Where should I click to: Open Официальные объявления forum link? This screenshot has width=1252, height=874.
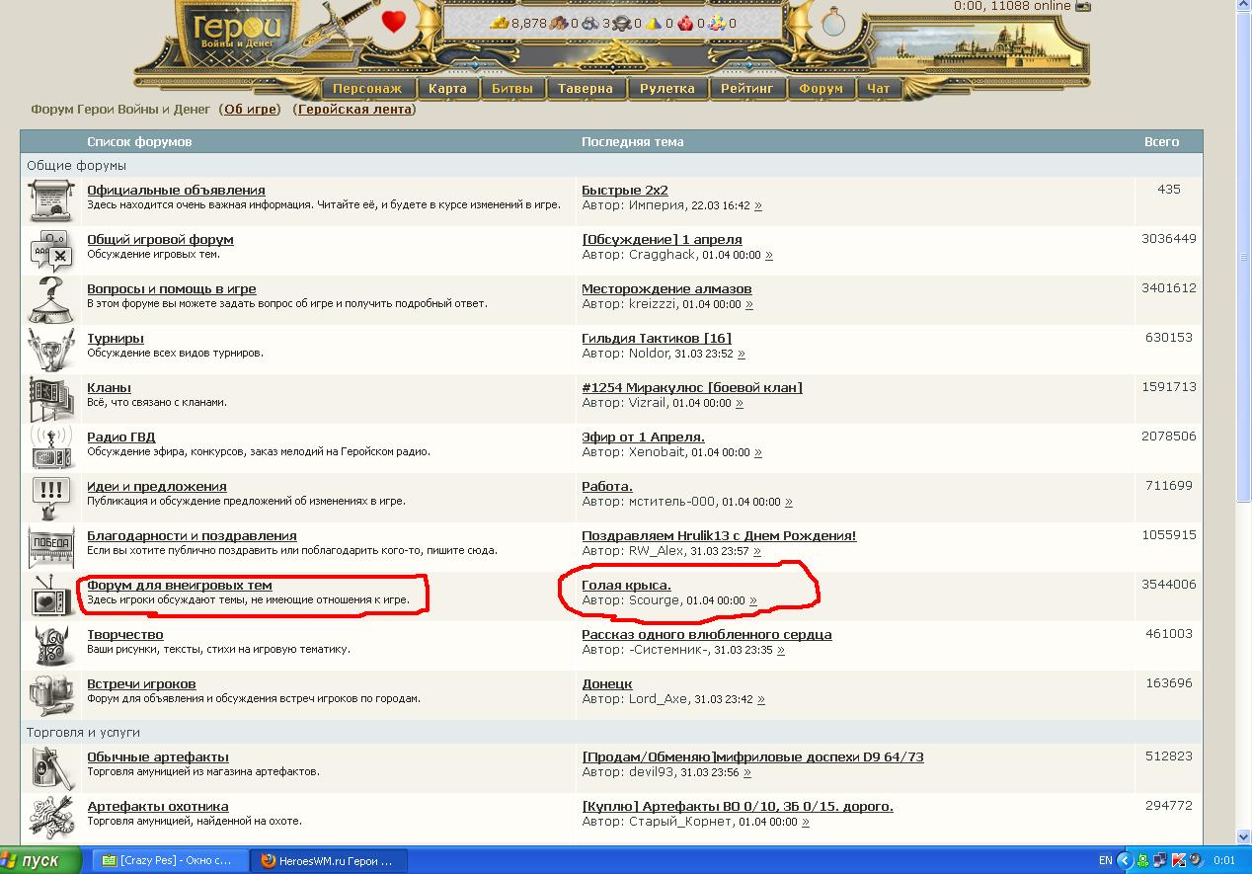click(176, 190)
